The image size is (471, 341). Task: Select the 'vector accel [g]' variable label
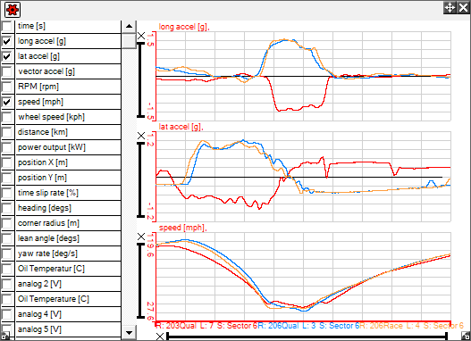point(46,71)
